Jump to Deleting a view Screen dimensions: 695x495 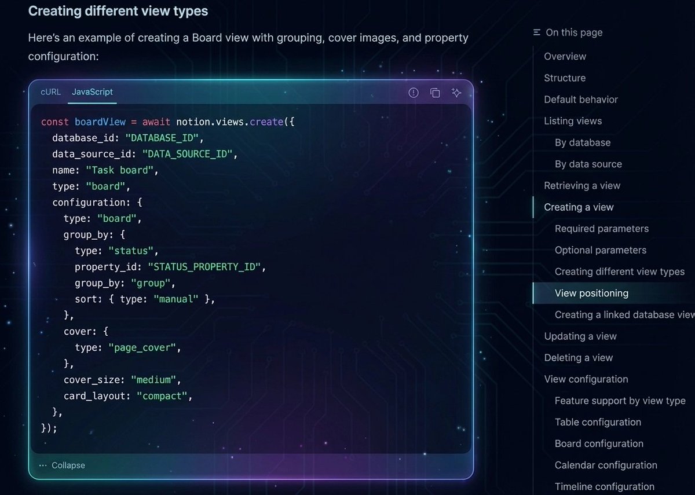[578, 358]
